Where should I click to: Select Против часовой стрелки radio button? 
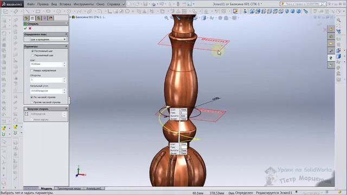coord(31,102)
